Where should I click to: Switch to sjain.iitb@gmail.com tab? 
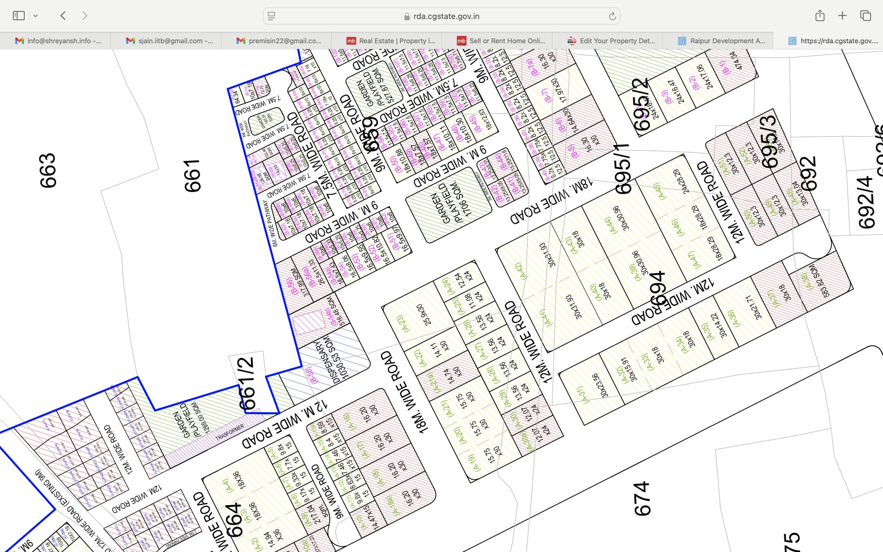169,40
